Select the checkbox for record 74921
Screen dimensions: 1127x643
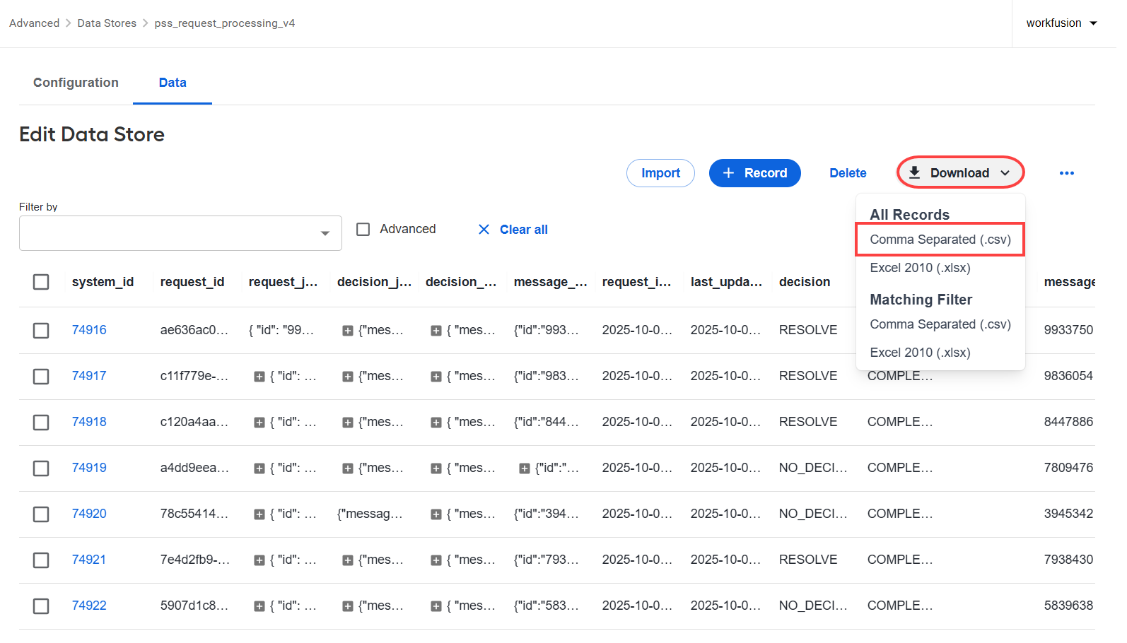(x=41, y=560)
